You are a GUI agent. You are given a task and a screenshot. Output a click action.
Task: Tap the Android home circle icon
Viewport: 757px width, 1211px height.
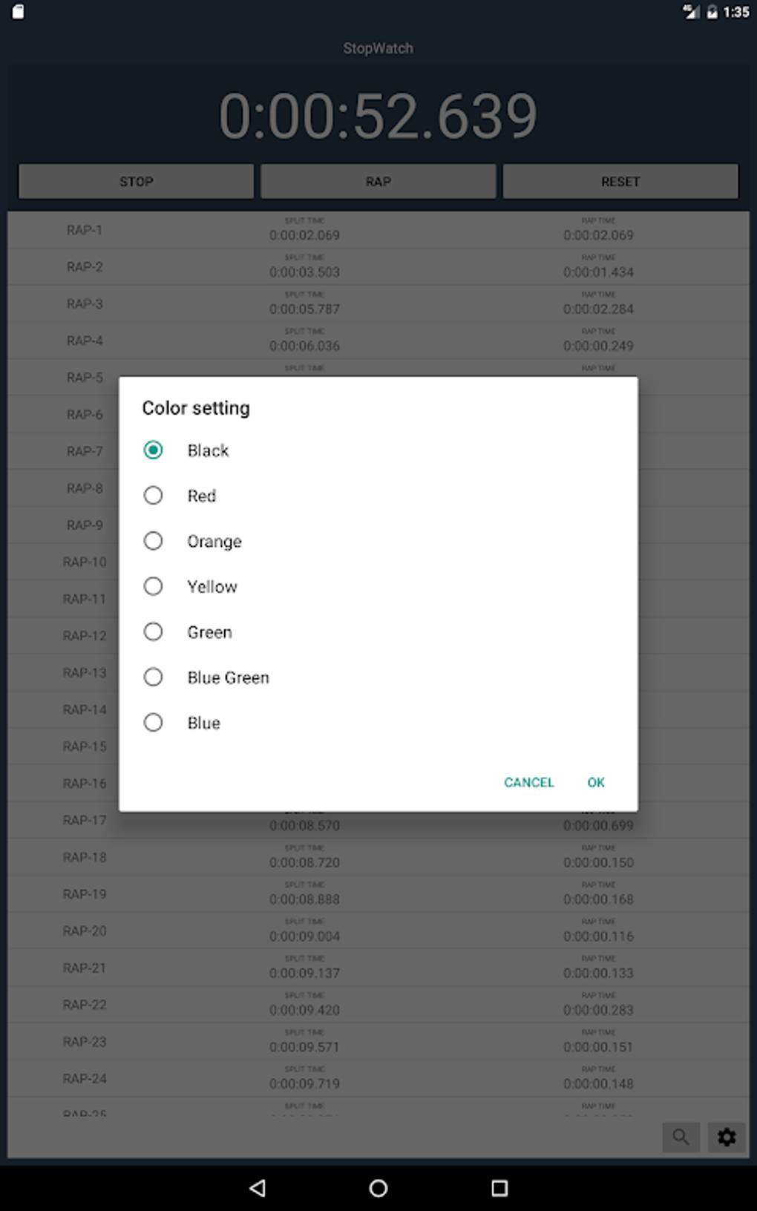click(x=378, y=1188)
